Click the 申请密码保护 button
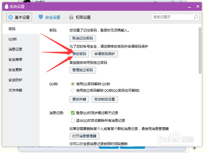Image resolution: width=206 pixels, height=153 pixels. pos(105,54)
